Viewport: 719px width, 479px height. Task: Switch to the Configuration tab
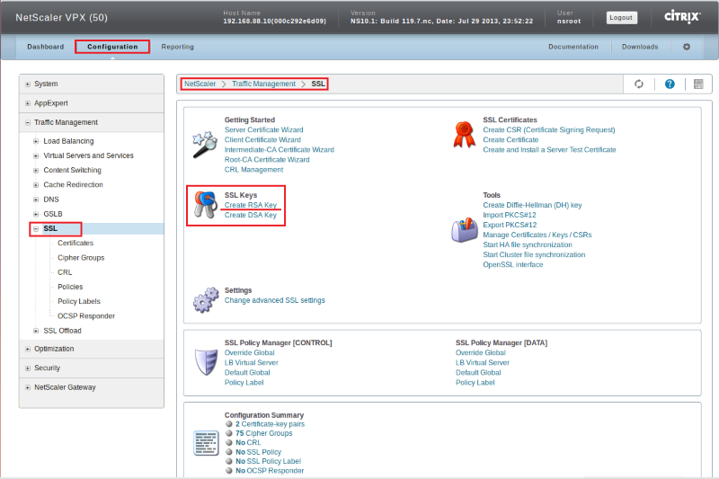112,47
